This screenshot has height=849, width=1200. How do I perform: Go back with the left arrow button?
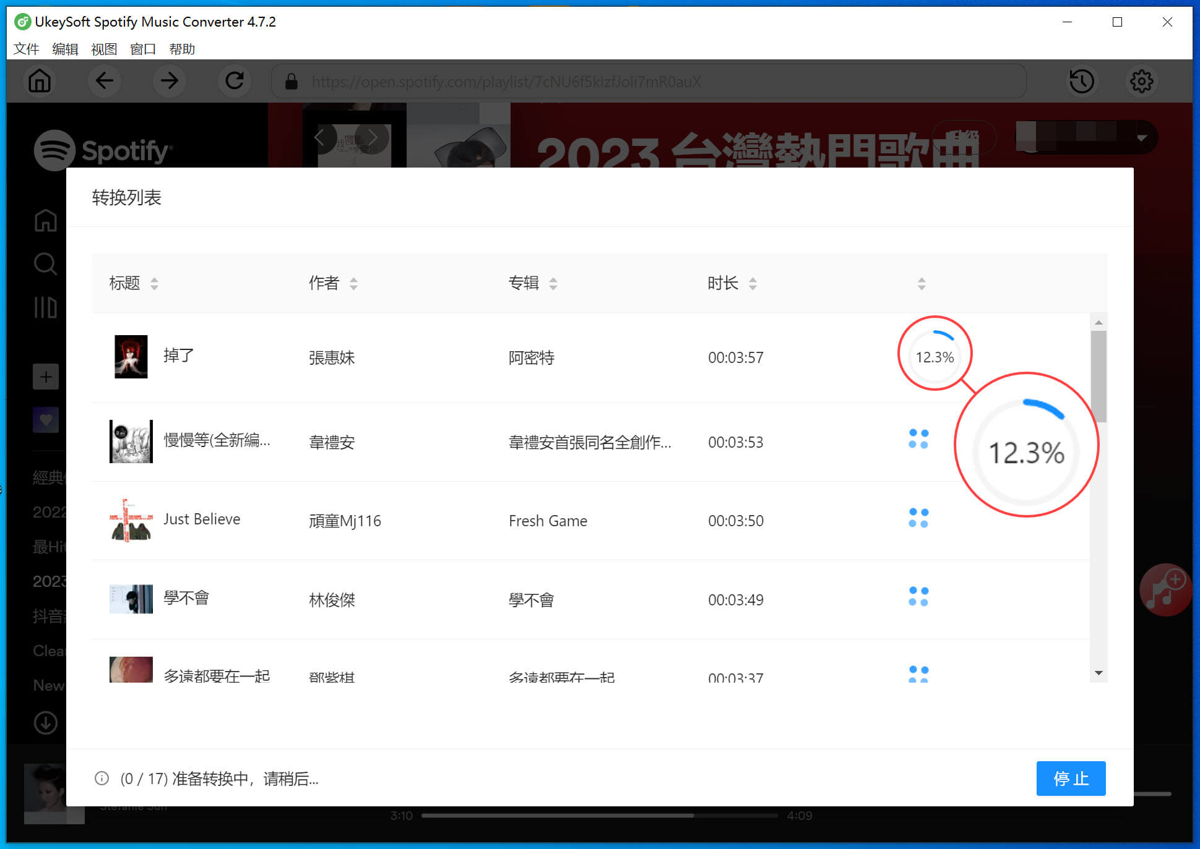[104, 81]
